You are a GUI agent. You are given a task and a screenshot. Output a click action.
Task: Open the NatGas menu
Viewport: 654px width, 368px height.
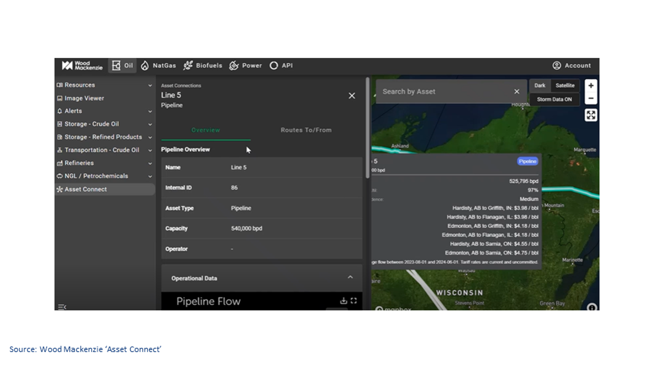click(x=158, y=65)
